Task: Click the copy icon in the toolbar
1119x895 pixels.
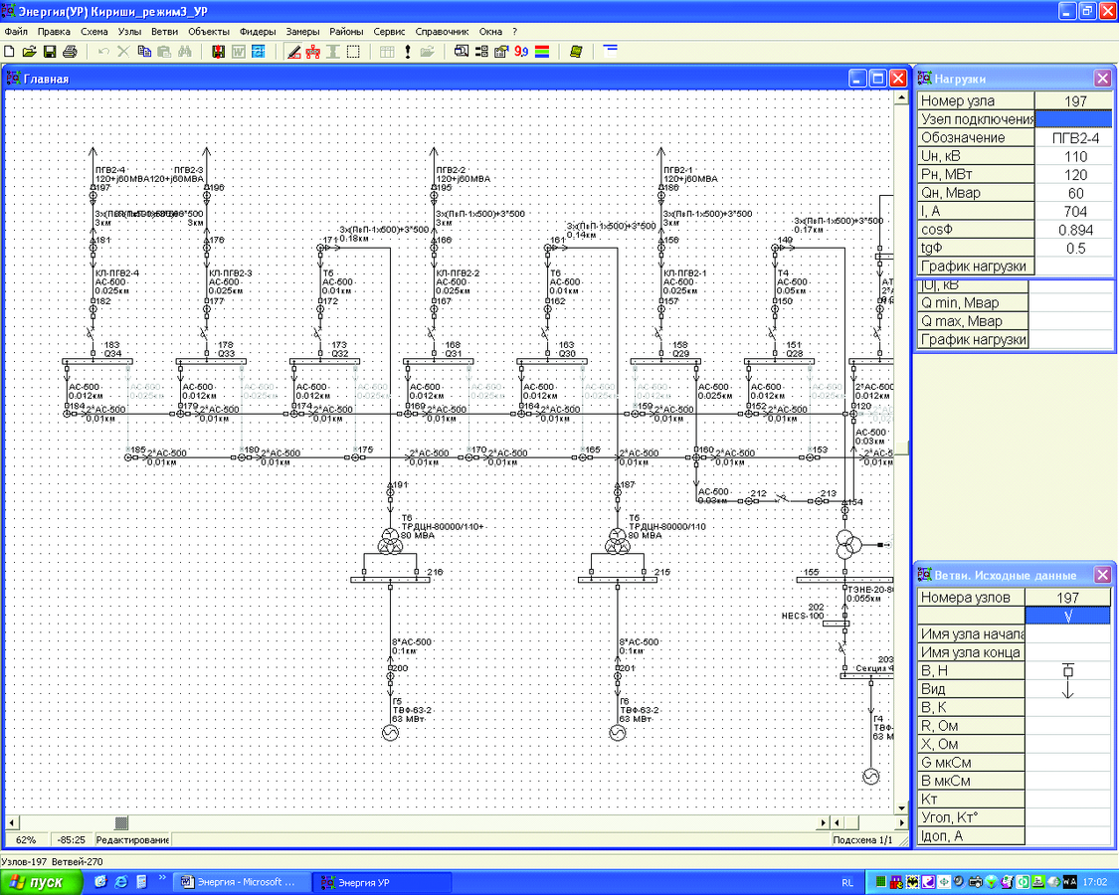Action: pos(144,52)
